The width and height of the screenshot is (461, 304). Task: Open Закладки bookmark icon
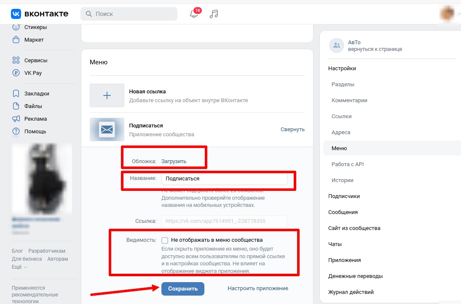tap(16, 93)
